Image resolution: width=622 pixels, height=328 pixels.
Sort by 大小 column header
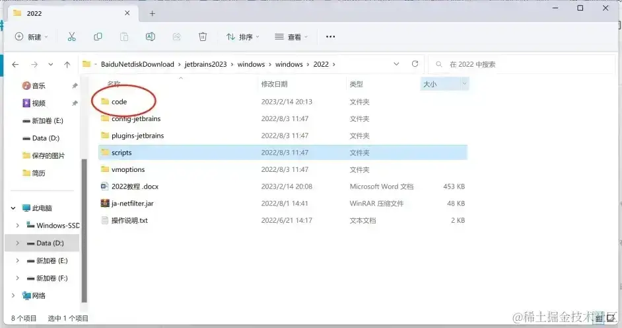(x=430, y=84)
